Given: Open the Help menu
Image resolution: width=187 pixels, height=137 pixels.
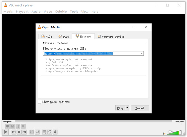Looking at the screenshot, I should click(x=95, y=12).
